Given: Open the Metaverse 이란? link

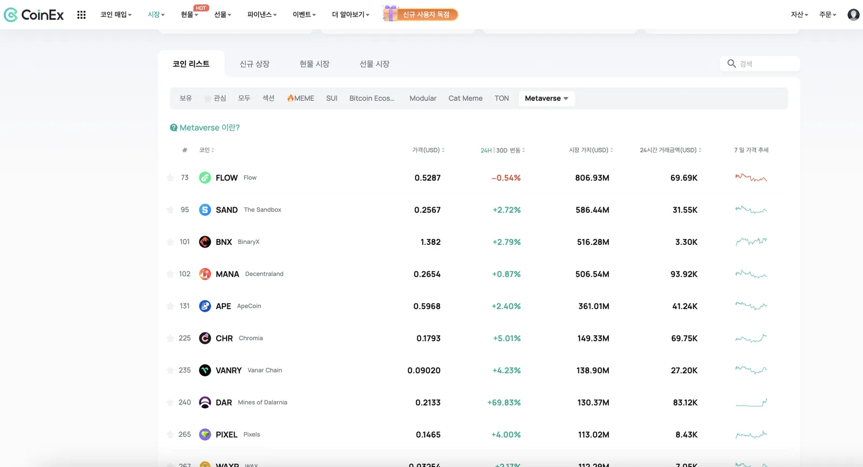Looking at the screenshot, I should point(209,128).
